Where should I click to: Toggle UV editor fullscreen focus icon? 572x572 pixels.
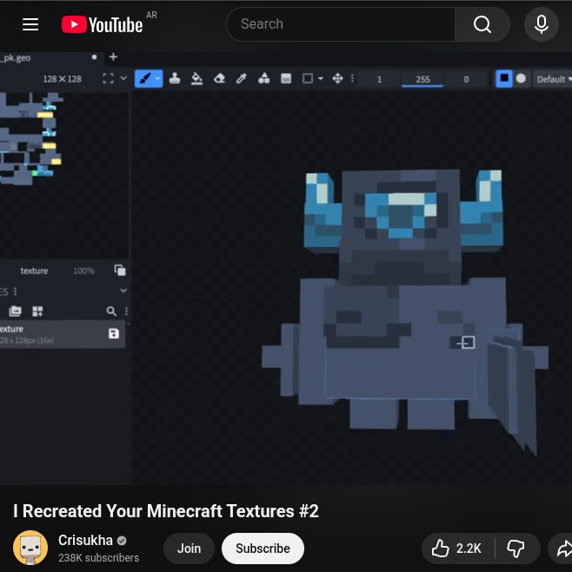pos(108,78)
